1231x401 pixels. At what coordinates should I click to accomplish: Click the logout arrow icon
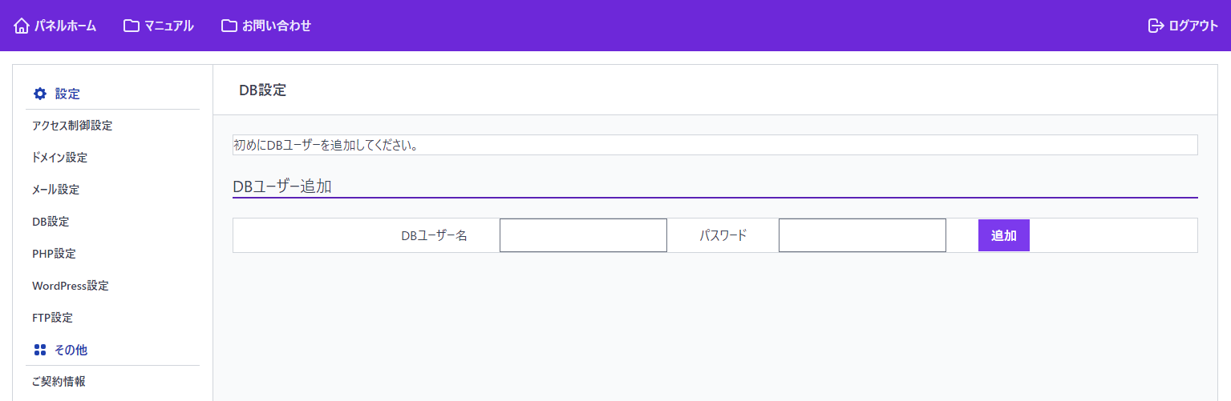[x=1156, y=26]
